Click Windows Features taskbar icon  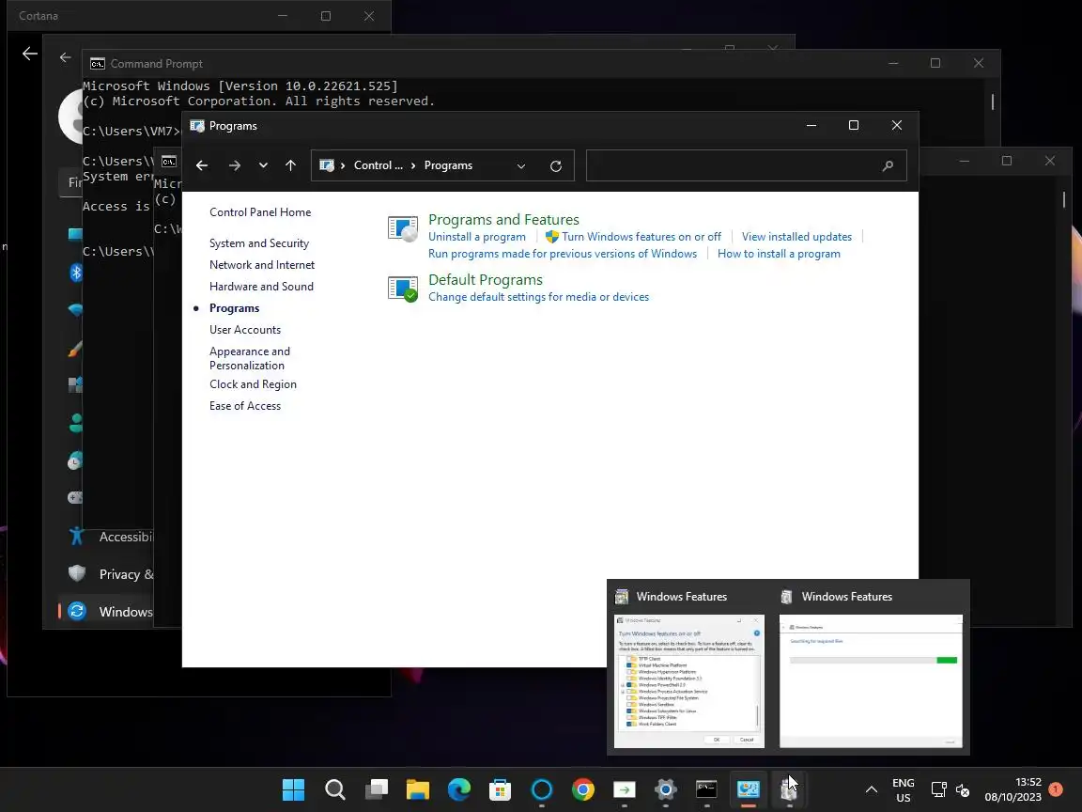pyautogui.click(x=789, y=789)
